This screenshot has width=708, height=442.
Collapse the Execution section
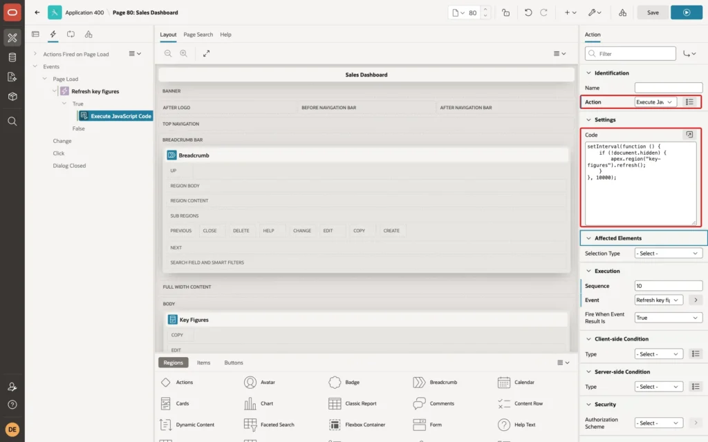(x=588, y=271)
